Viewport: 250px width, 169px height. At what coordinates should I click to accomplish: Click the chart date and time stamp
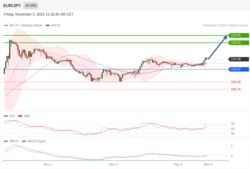[x=39, y=14]
